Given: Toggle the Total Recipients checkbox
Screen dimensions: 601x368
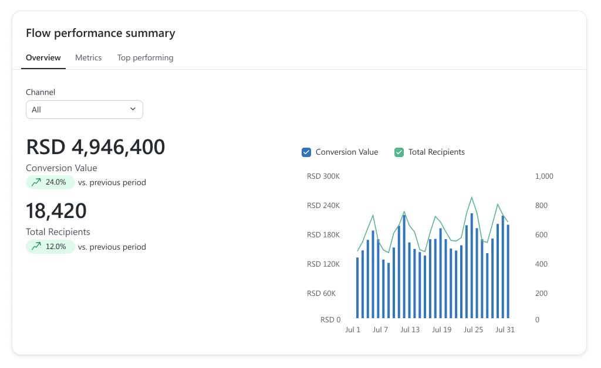Looking at the screenshot, I should click(399, 152).
